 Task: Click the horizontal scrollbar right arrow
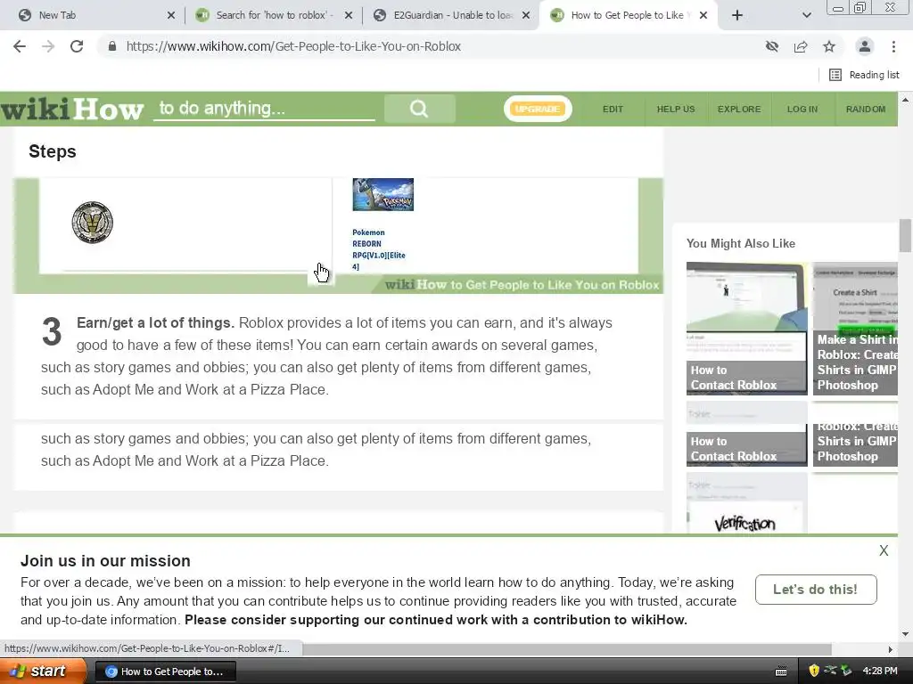pyautogui.click(x=890, y=649)
